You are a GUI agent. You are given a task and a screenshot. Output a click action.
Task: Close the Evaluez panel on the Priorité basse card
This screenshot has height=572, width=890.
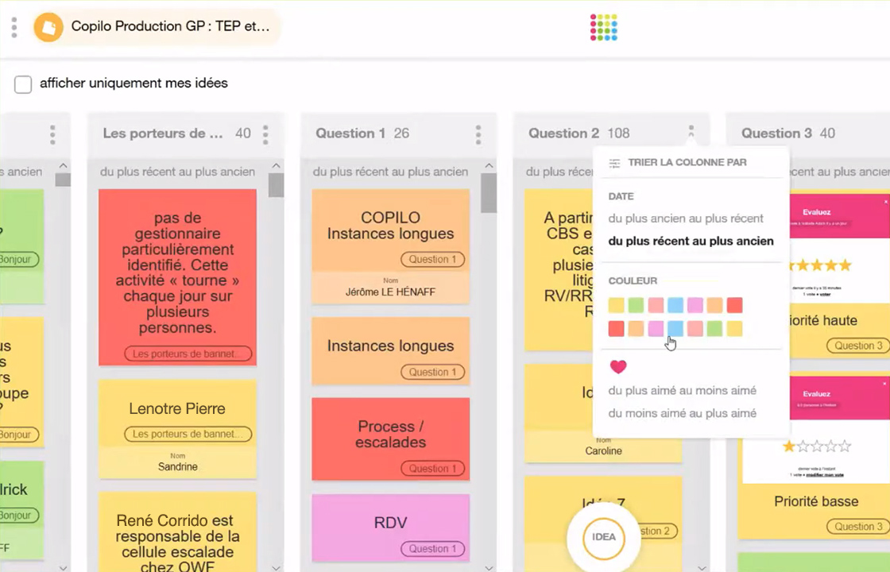click(x=884, y=384)
